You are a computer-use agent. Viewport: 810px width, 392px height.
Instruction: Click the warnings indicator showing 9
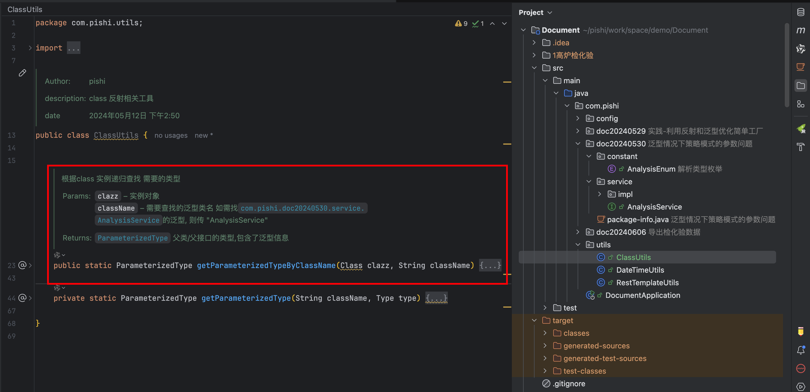pos(461,24)
